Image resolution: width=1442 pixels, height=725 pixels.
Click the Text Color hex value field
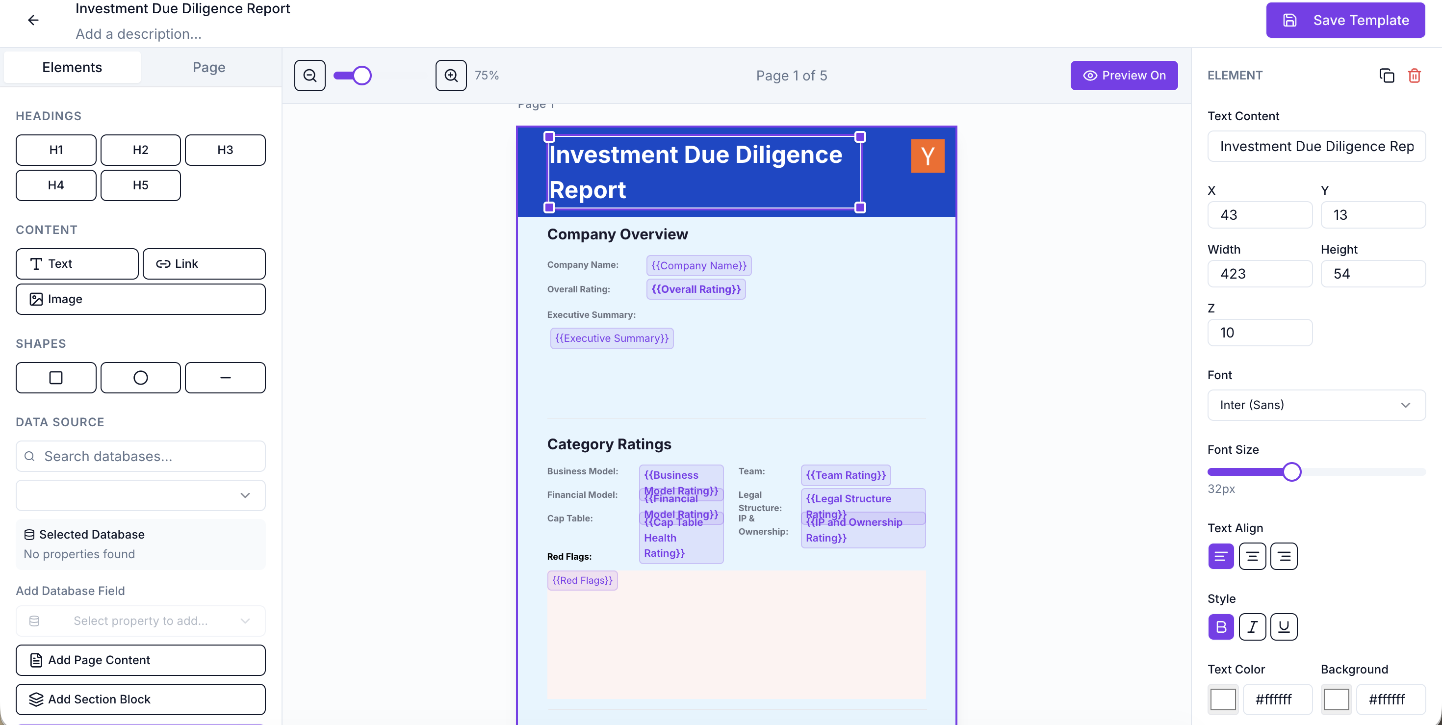[x=1277, y=699]
